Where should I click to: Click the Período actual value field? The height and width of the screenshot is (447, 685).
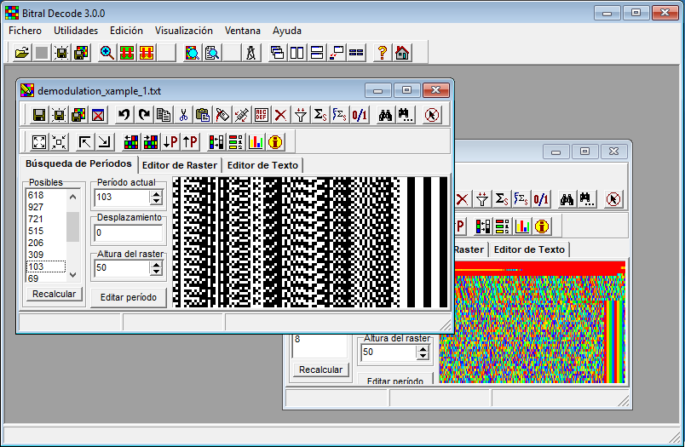coord(123,198)
